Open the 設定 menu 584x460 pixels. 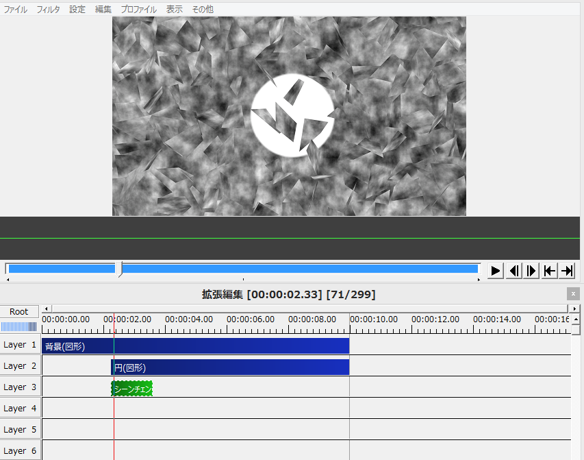pyautogui.click(x=77, y=9)
